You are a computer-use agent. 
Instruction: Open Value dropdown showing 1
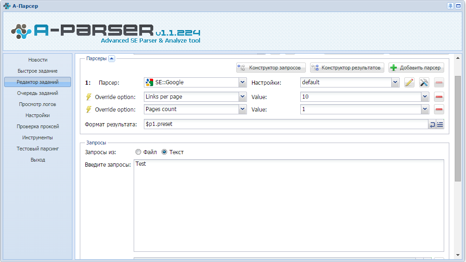425,109
